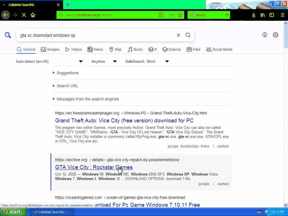This screenshot has height=216, width=288.
Task: Select the General category tab
Action: click(x=26, y=49)
